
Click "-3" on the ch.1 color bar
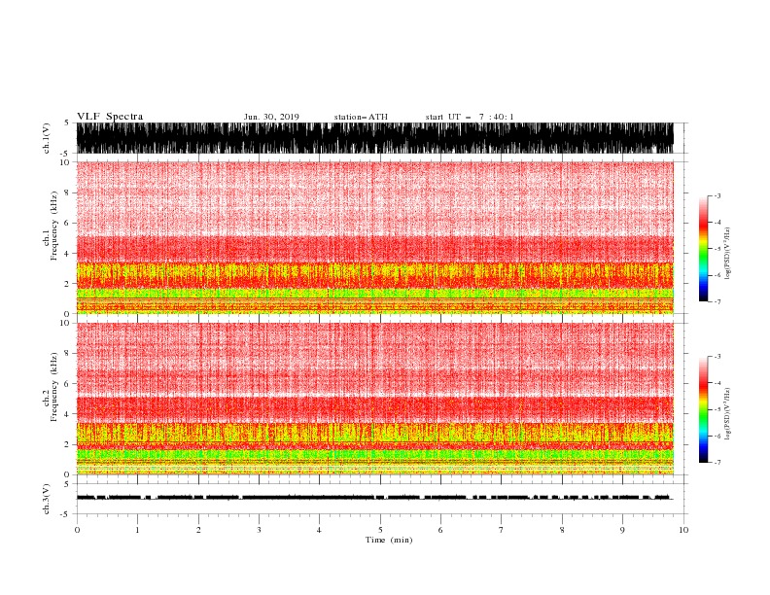tap(717, 195)
